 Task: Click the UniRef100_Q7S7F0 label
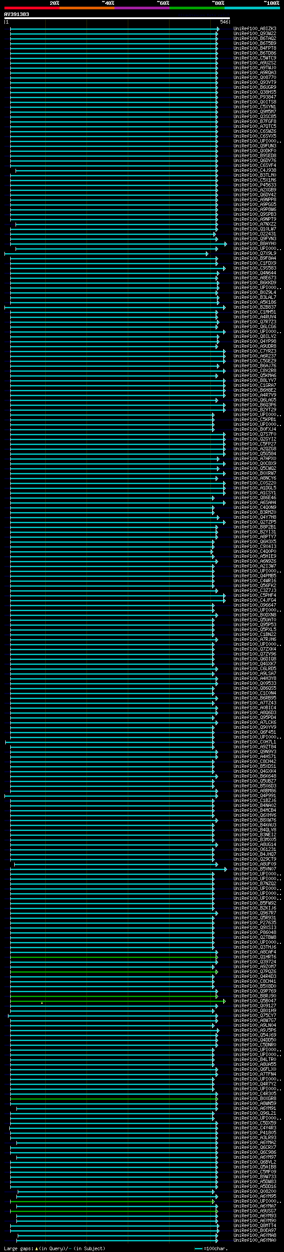(254, 434)
